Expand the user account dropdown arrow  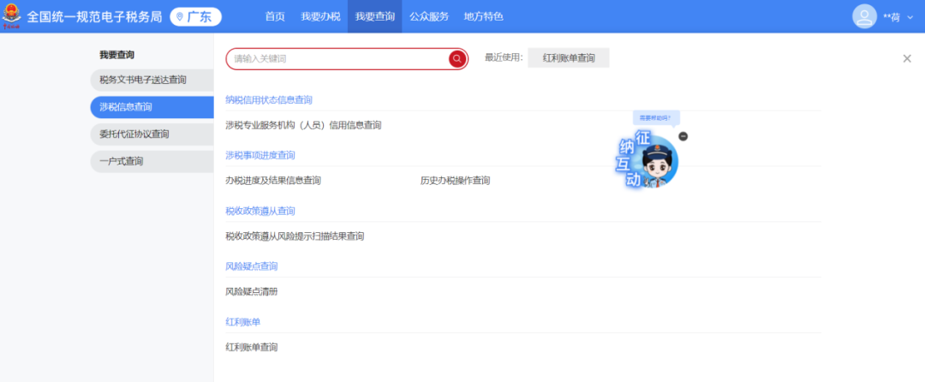point(910,17)
